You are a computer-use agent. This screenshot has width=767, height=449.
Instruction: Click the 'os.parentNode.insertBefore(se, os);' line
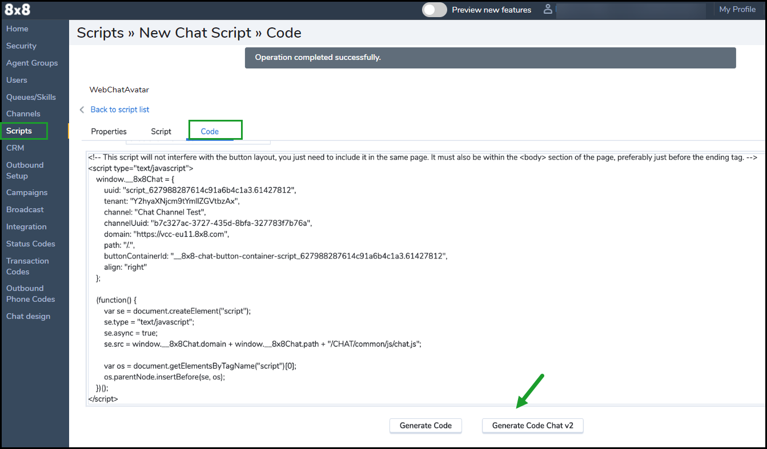point(164,377)
